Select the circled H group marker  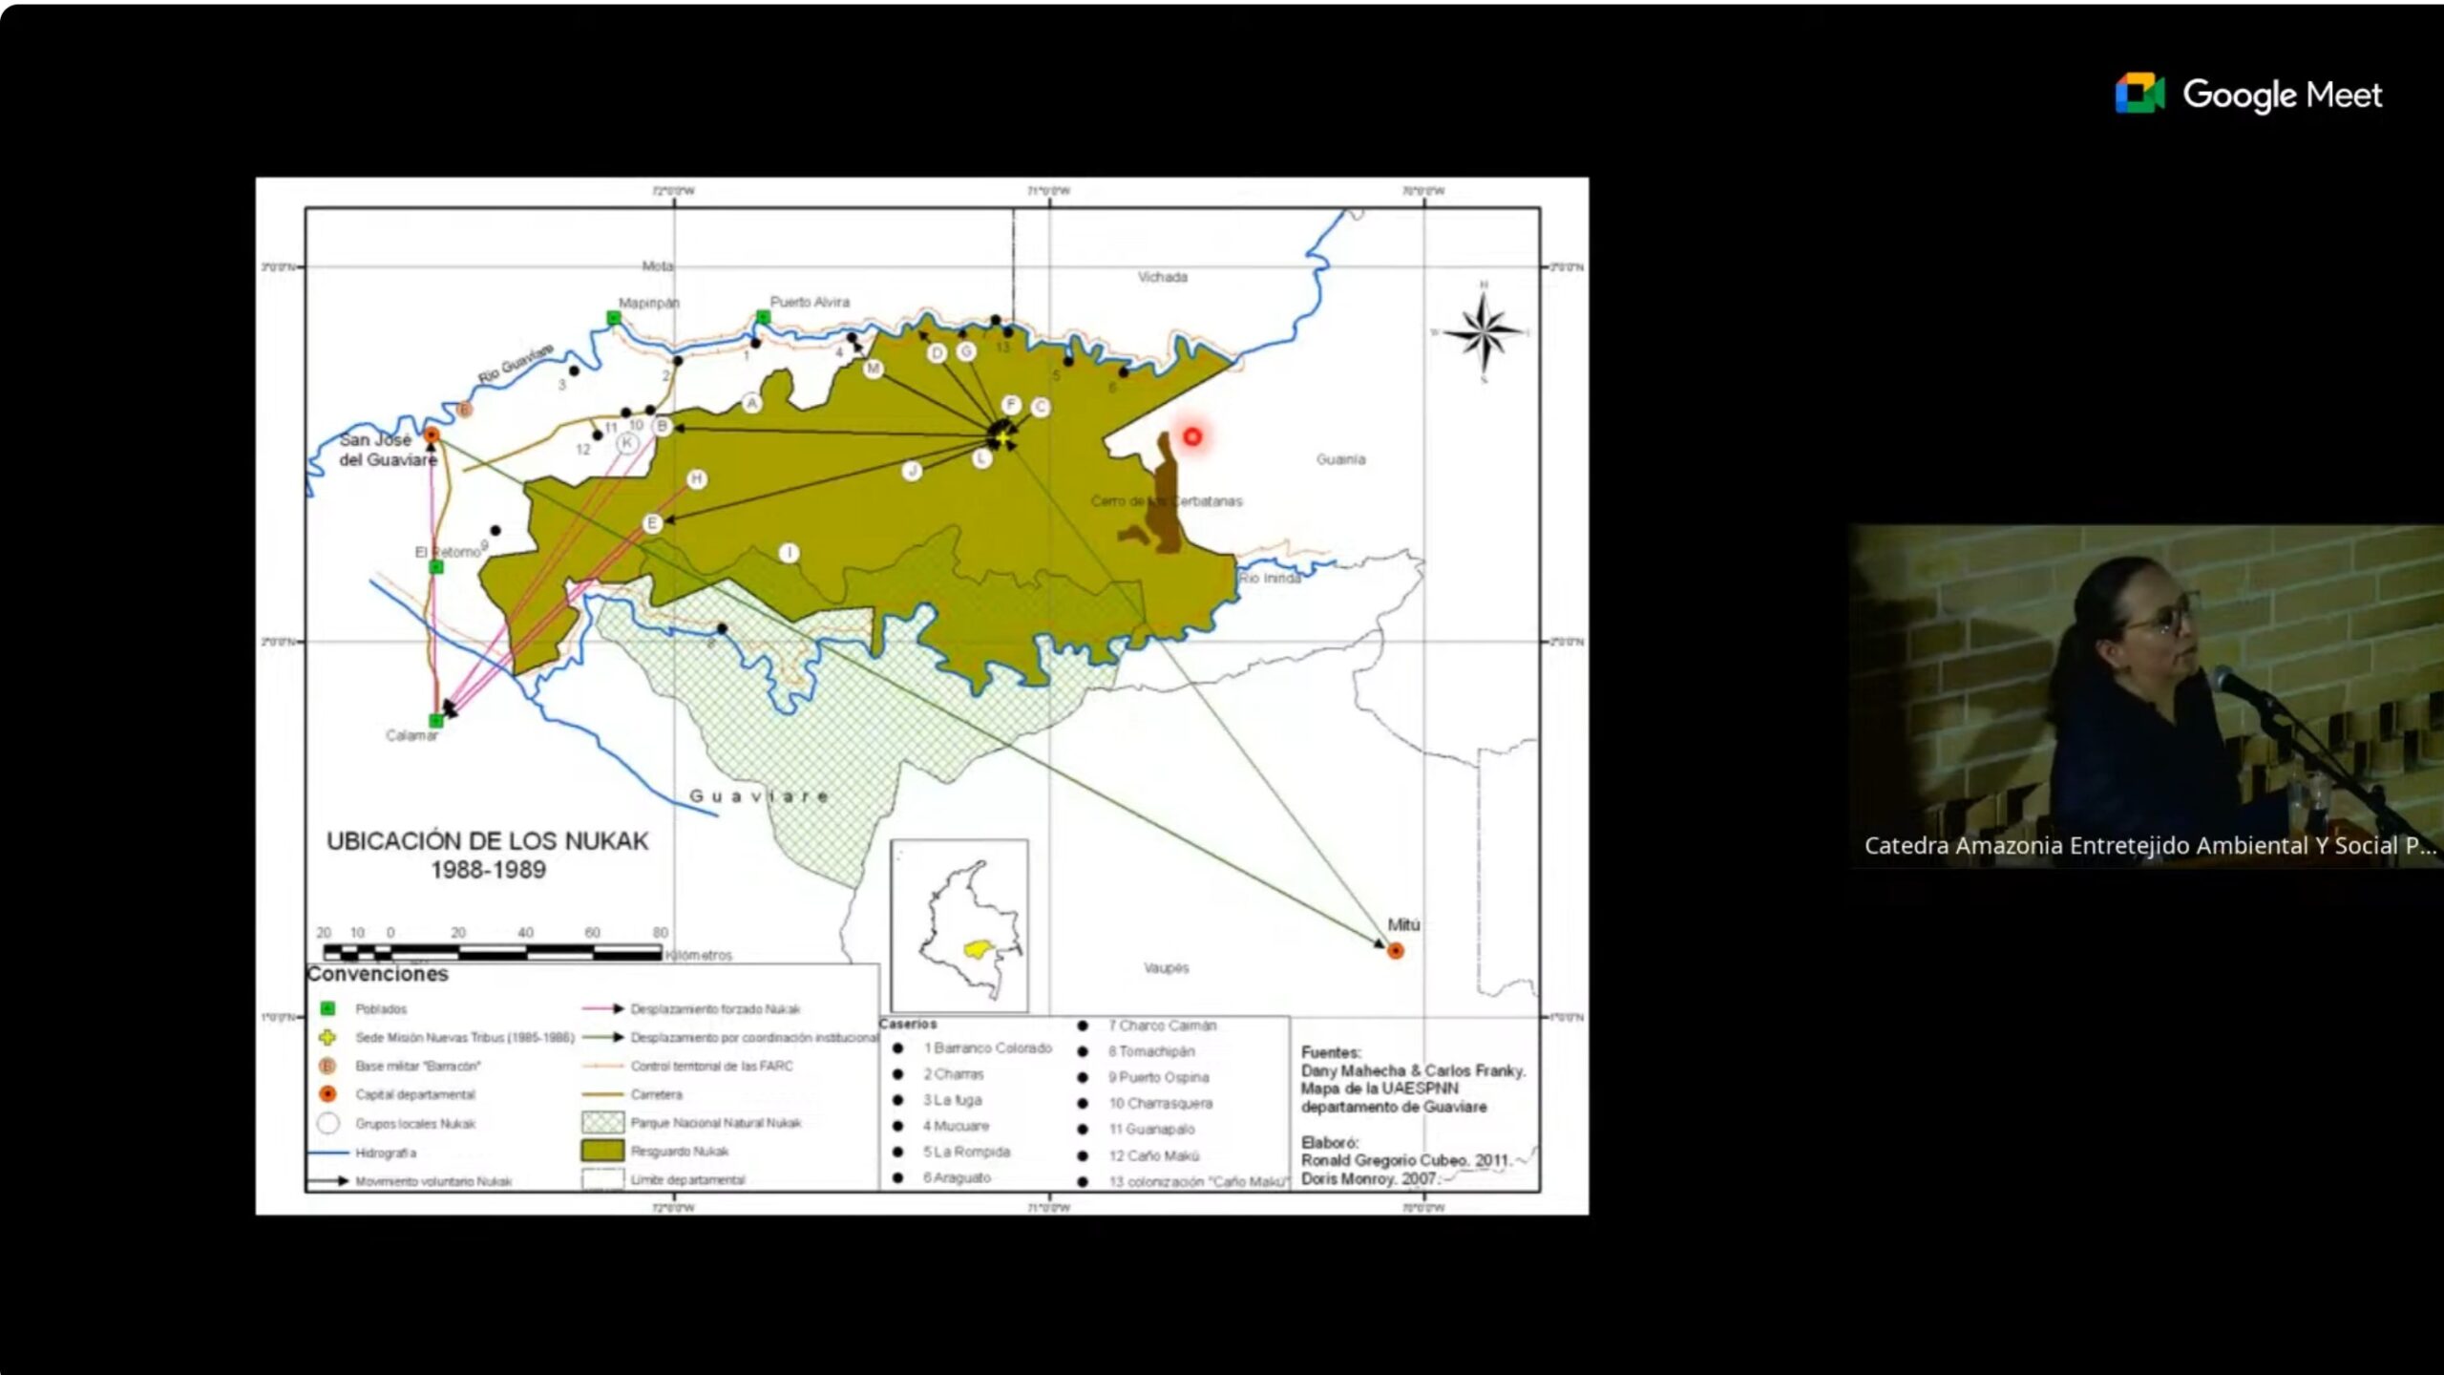[697, 478]
